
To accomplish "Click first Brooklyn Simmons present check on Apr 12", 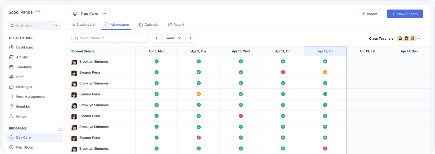I will click(325, 61).
